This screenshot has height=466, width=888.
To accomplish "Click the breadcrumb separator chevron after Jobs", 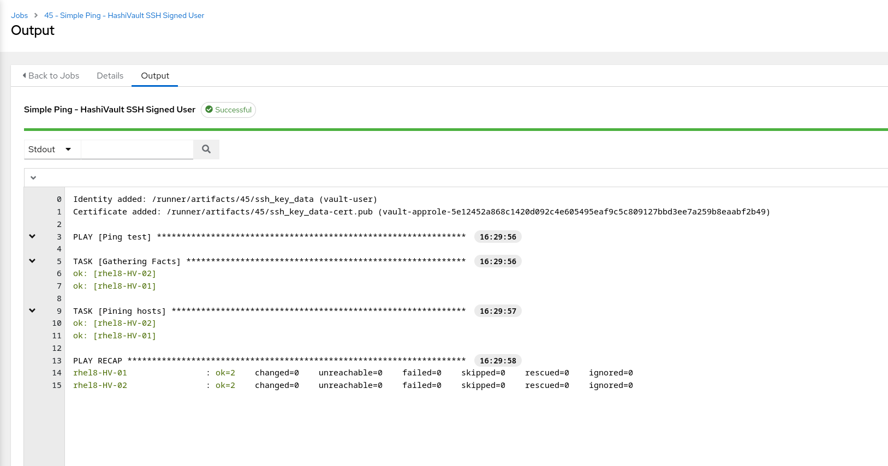I will [36, 15].
